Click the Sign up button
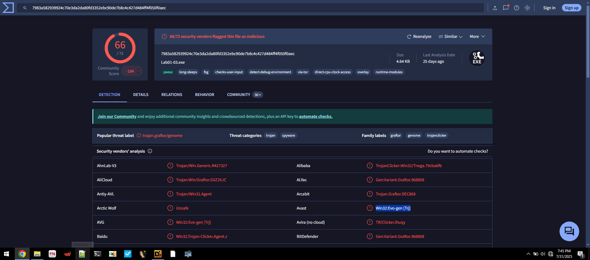Image resolution: width=590 pixels, height=260 pixels. (x=572, y=8)
